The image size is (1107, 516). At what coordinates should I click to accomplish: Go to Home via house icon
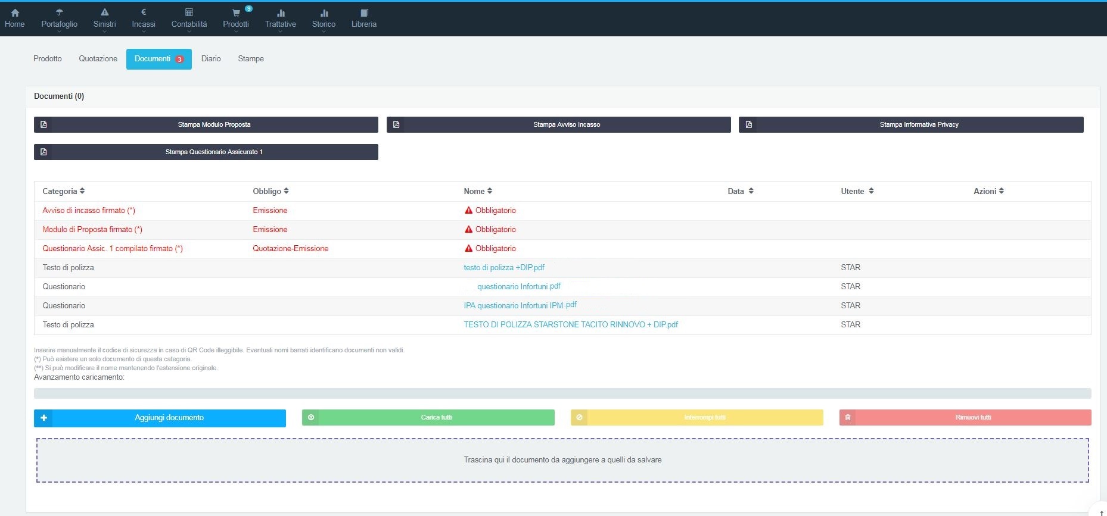[x=15, y=12]
